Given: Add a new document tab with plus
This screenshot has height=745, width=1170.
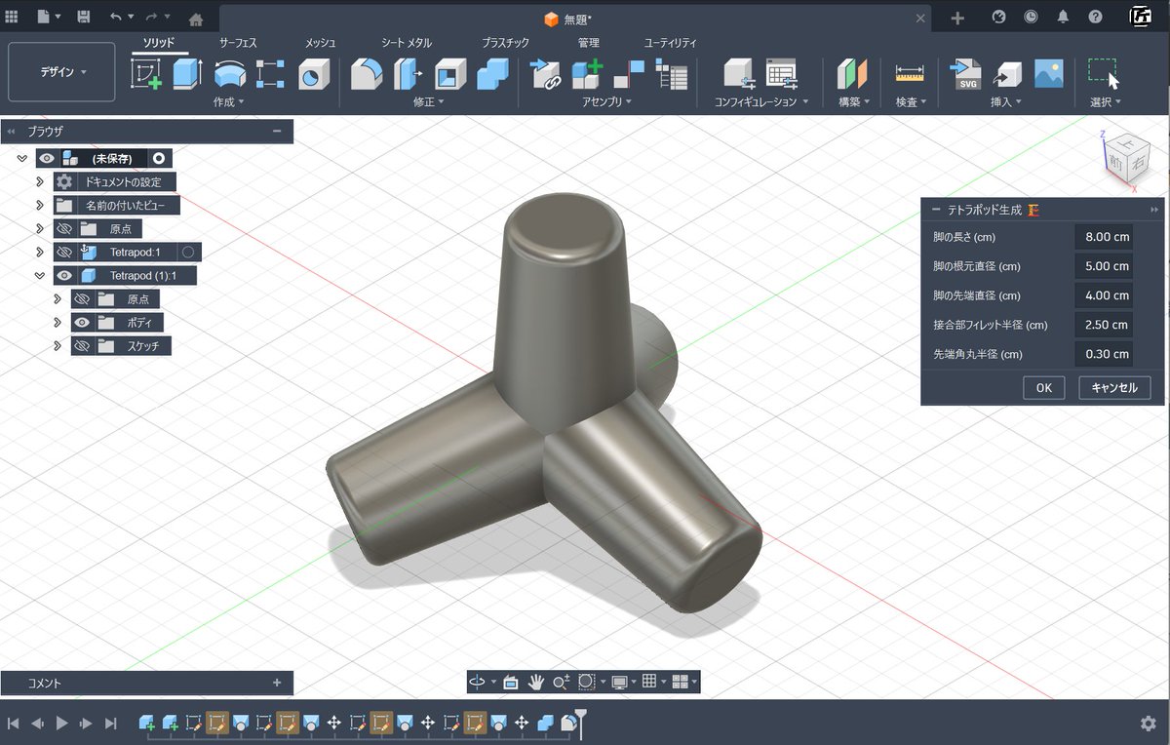Looking at the screenshot, I should 957,19.
